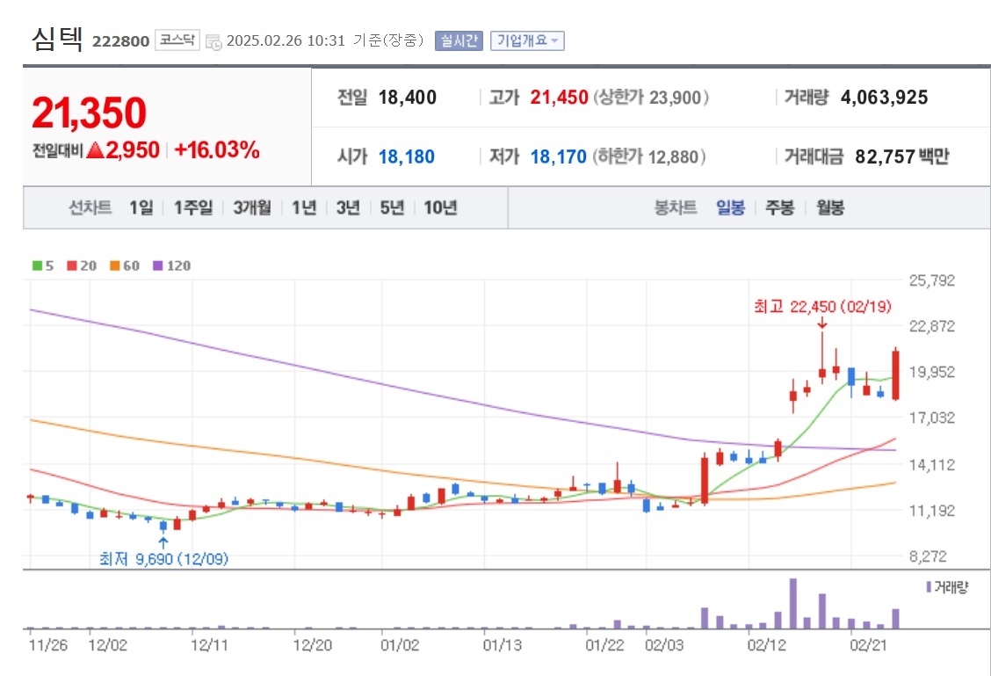Click the purple 거래량 legend marker
The width and height of the screenshot is (991, 676).
tap(929, 587)
